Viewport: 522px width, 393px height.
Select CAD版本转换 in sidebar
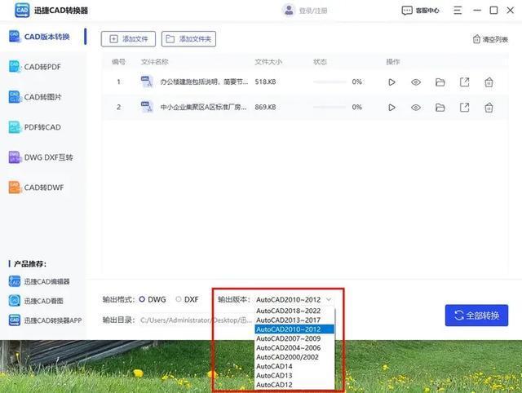coord(43,37)
